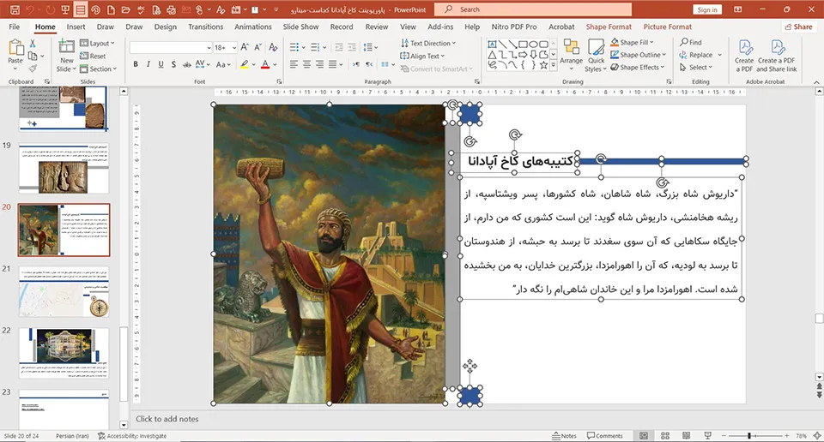
Task: Open the Section dropdown
Action: (98, 69)
